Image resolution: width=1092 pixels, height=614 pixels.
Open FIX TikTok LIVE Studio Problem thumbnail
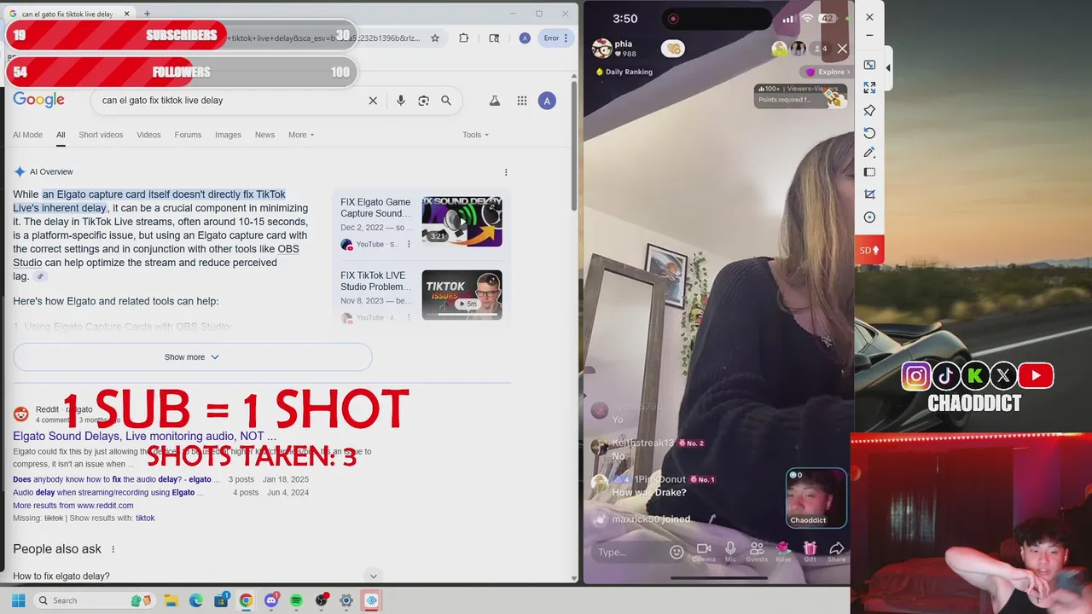[x=462, y=295]
